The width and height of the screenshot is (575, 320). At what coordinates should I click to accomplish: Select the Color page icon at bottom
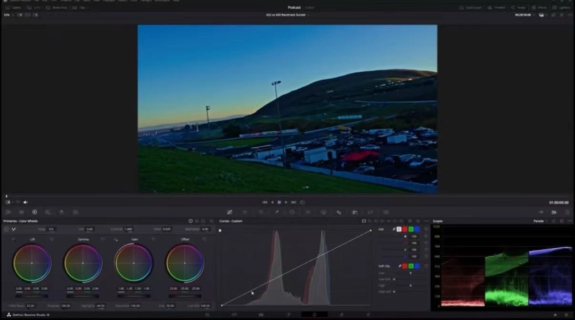coord(314,315)
